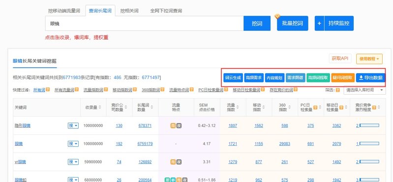Click the help icon beside 流量指数词 filter
Screen dimensions: 393x182
point(106,89)
